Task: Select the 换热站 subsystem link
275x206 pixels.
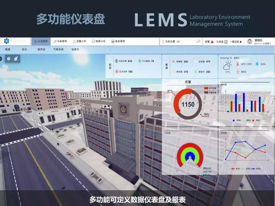Action: click(x=41, y=49)
